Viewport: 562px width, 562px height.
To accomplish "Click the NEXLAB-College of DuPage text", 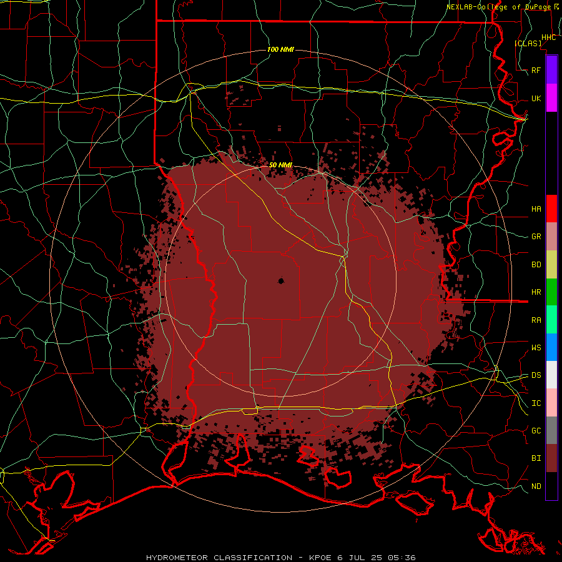I will click(x=500, y=7).
